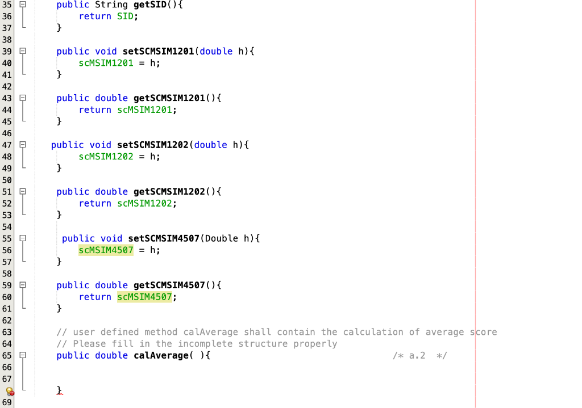
Task: Click the red-underlined closing brace on line 68
Action: point(59,390)
